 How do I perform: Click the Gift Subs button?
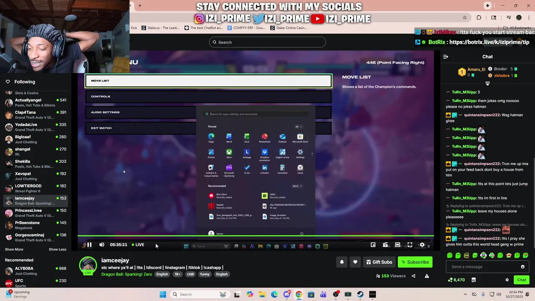tap(379, 262)
